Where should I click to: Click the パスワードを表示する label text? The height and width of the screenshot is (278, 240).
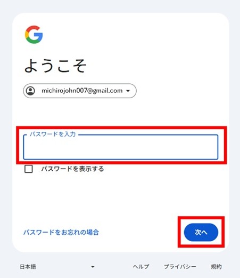(x=72, y=169)
